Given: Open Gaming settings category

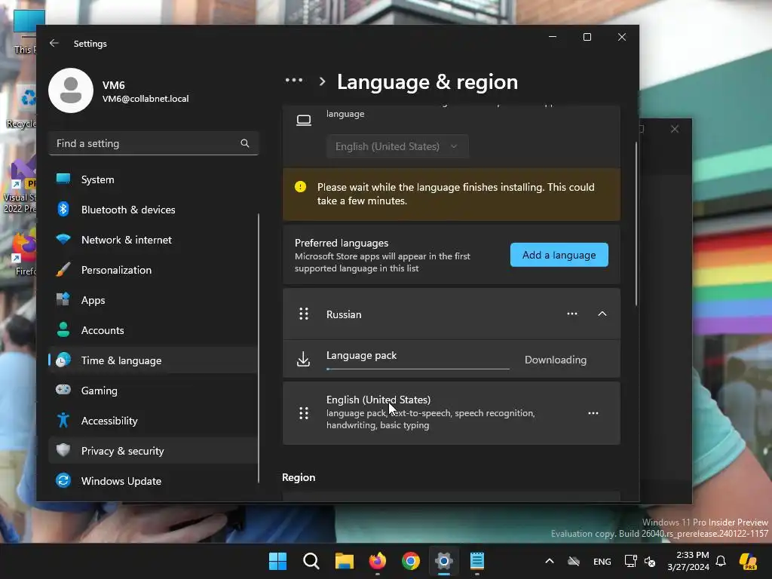Looking at the screenshot, I should (153, 391).
